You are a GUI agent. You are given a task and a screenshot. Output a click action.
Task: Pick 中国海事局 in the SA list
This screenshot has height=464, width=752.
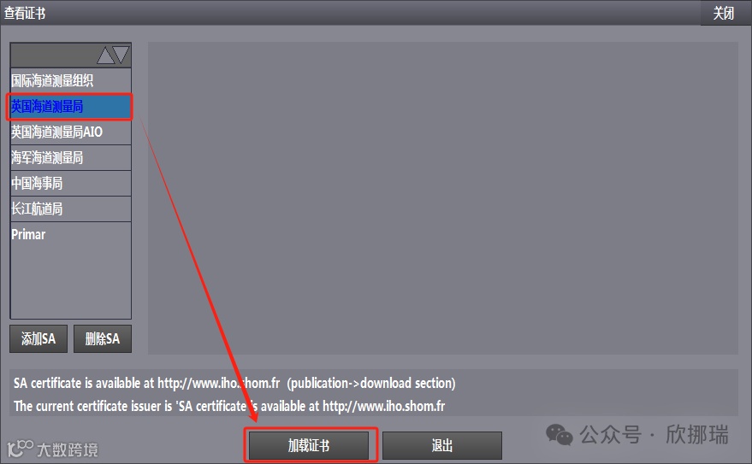point(70,183)
